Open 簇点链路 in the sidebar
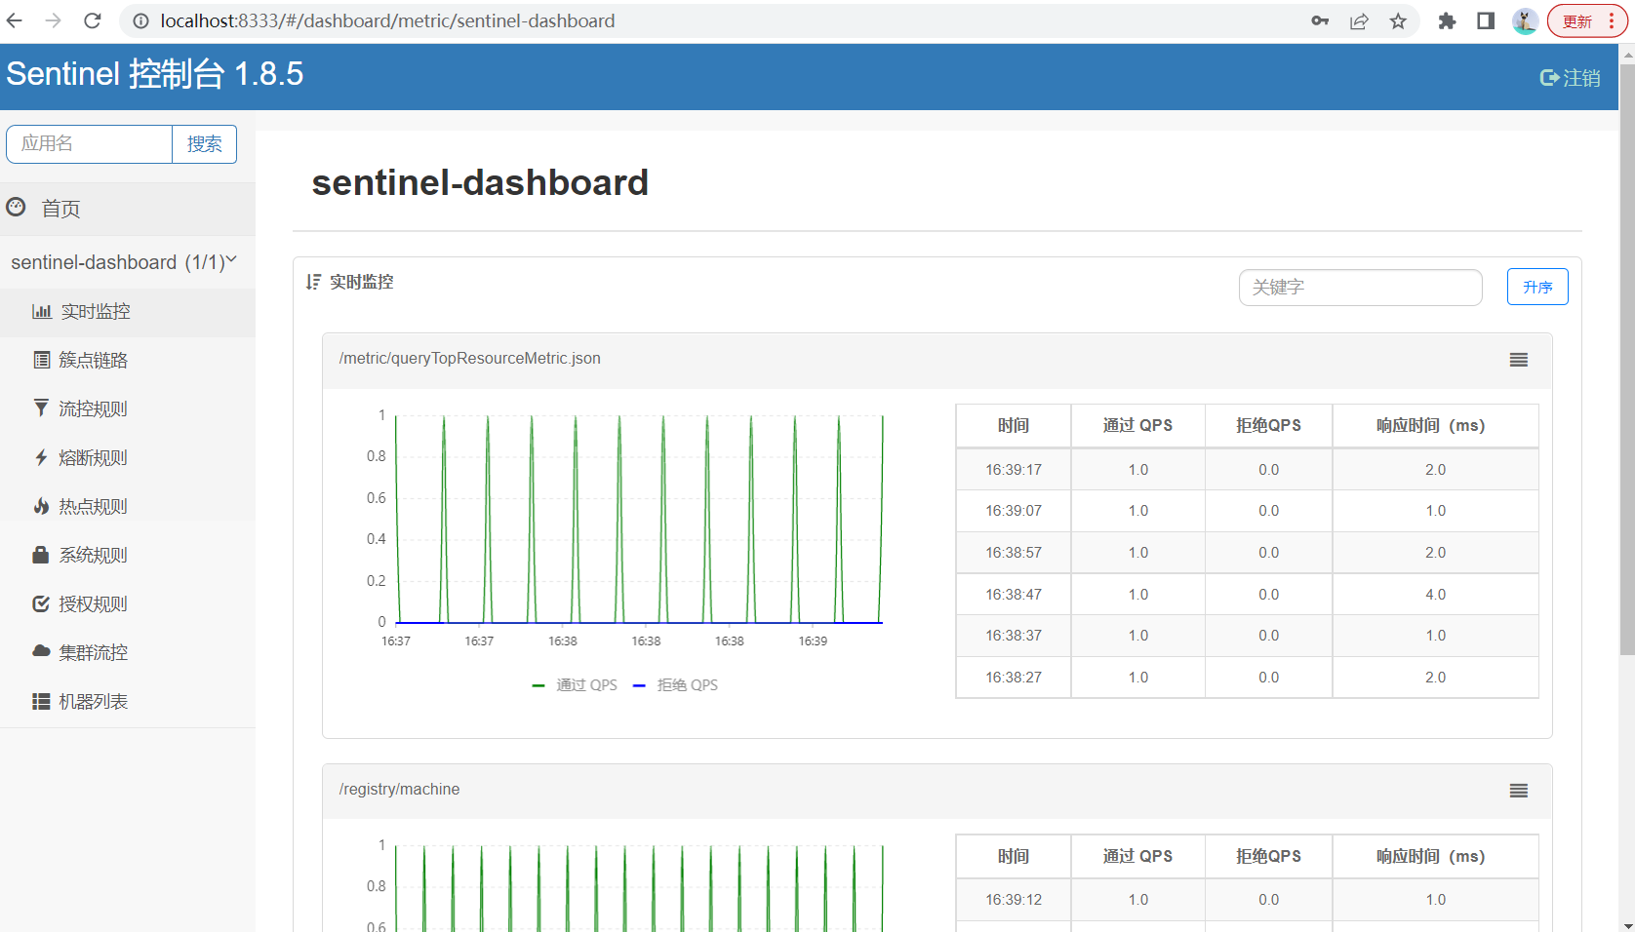 pos(128,361)
